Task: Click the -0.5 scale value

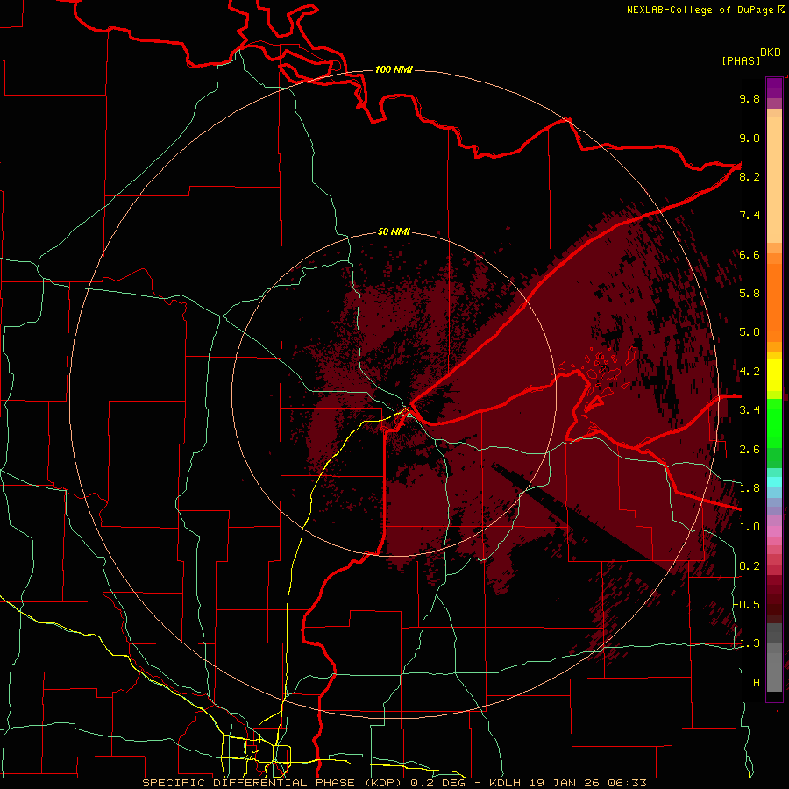Action: (748, 605)
